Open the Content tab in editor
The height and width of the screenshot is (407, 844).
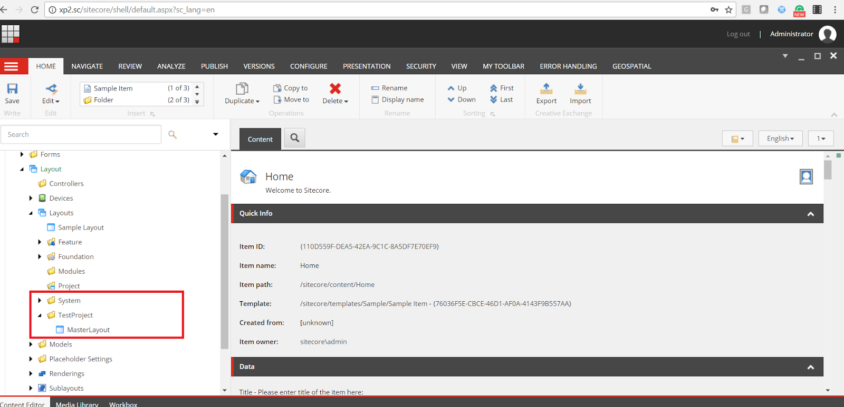coord(260,139)
